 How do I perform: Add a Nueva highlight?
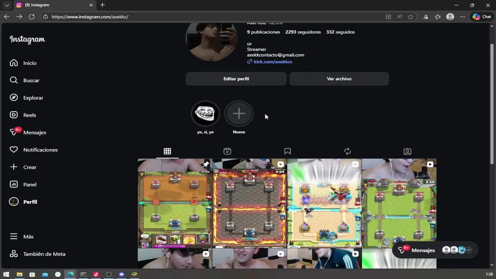[x=239, y=114]
